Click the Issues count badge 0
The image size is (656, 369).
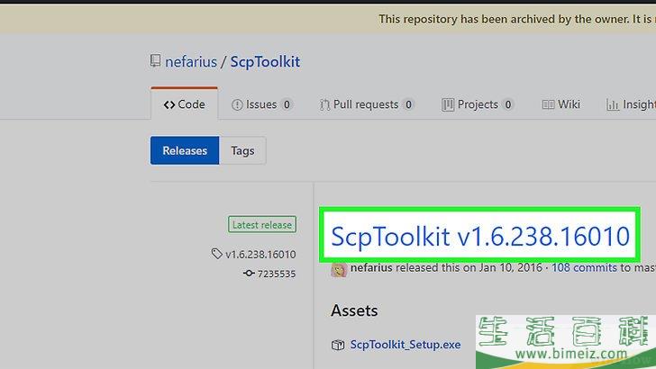[287, 104]
